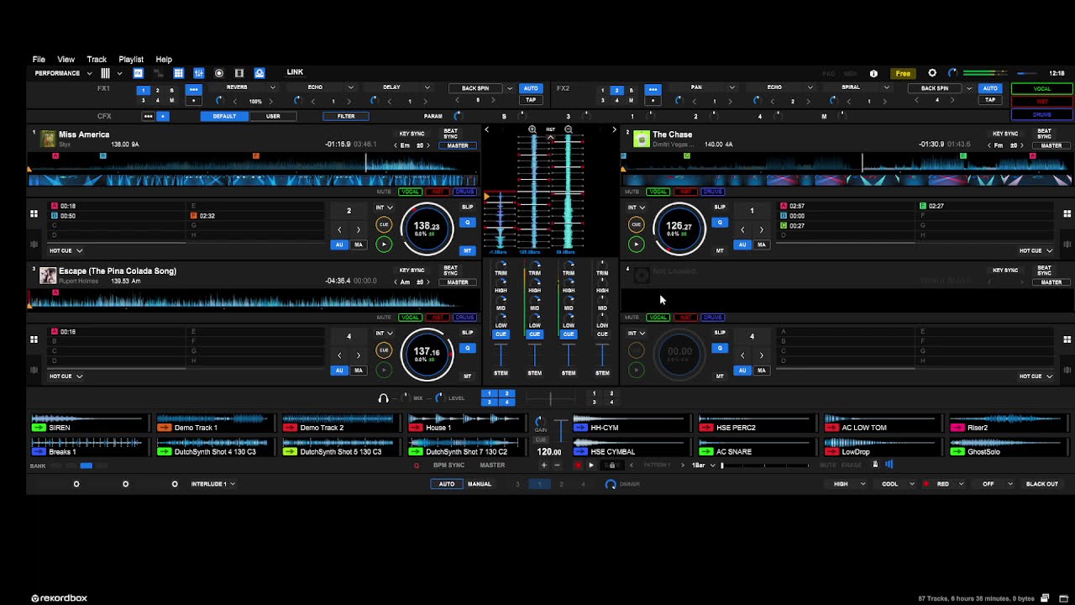1075x605 pixels.
Task: Mute DRUMS stem on deck 2
Action: [x=712, y=192]
